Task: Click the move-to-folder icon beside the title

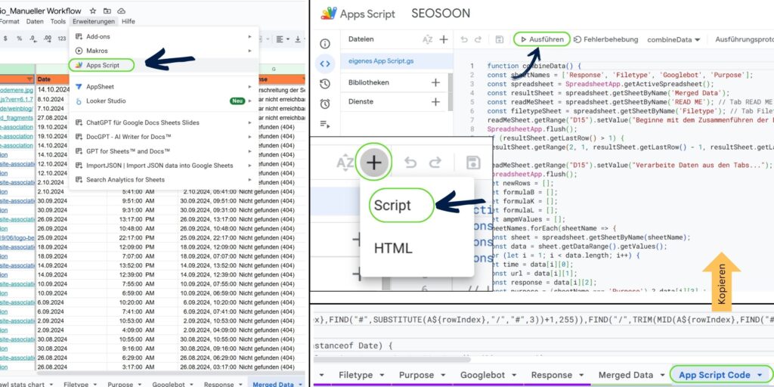Action: 107,11
